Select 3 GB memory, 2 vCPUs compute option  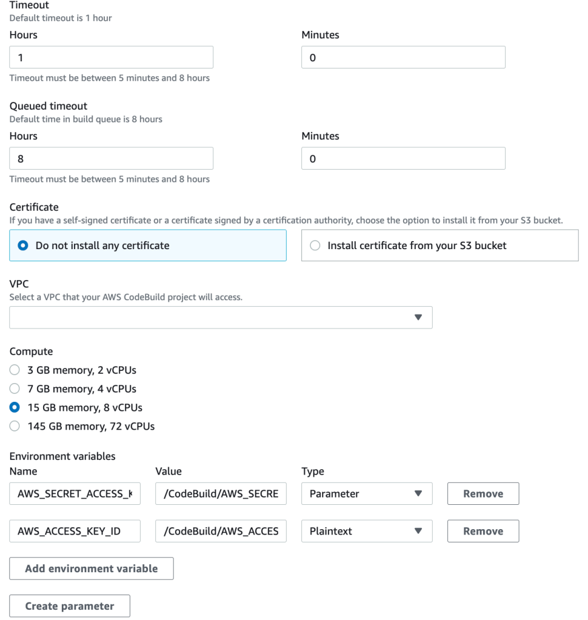click(x=15, y=370)
